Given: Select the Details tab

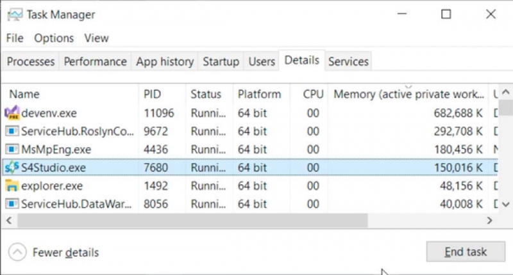Looking at the screenshot, I should tap(301, 60).
